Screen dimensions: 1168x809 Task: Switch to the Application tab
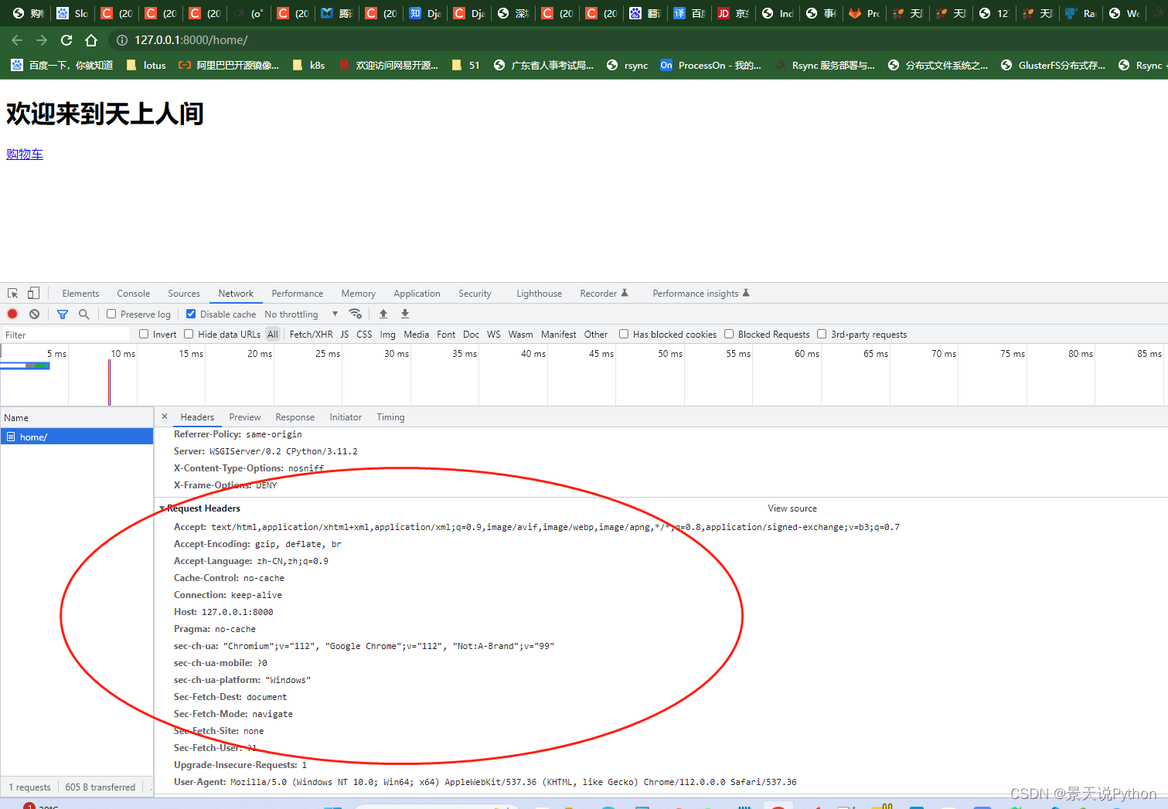[x=417, y=294]
